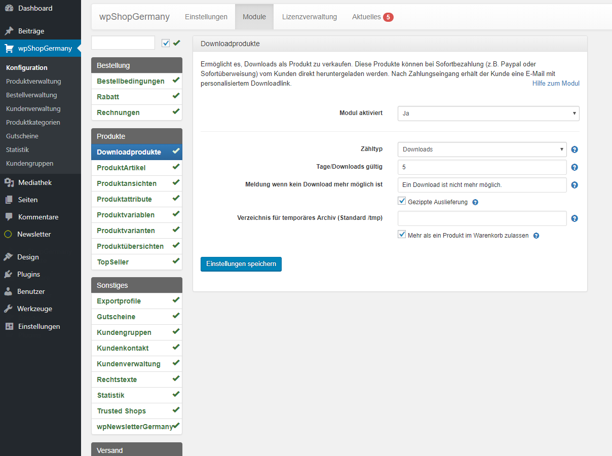
Task: Open help icon for Tage/Downloads gültig
Action: click(x=575, y=167)
